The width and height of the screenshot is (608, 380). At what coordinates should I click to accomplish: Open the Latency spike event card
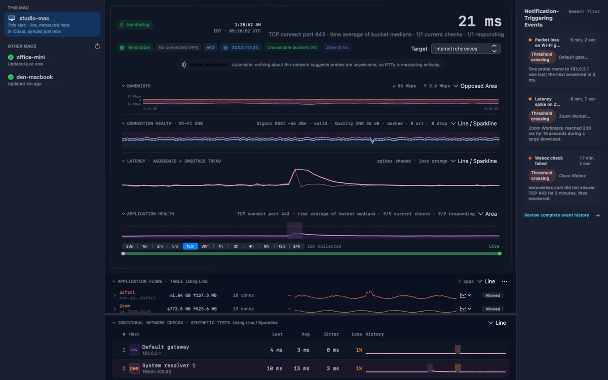coord(562,120)
